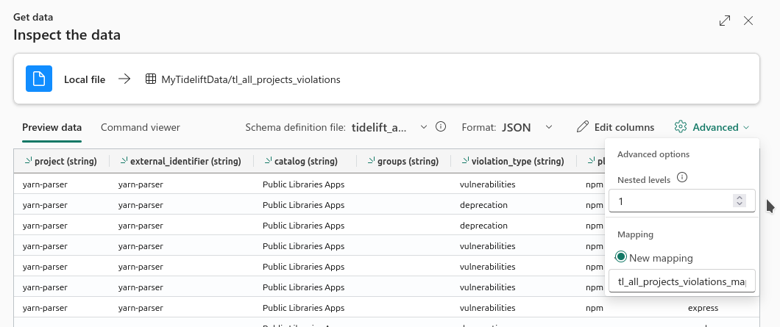Collapse the Advanced options chevron

[746, 128]
